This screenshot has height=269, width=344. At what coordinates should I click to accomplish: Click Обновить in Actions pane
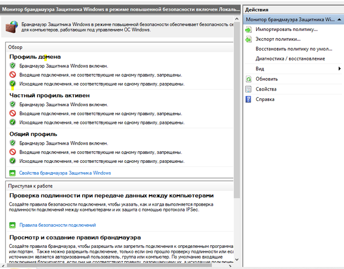[266, 79]
